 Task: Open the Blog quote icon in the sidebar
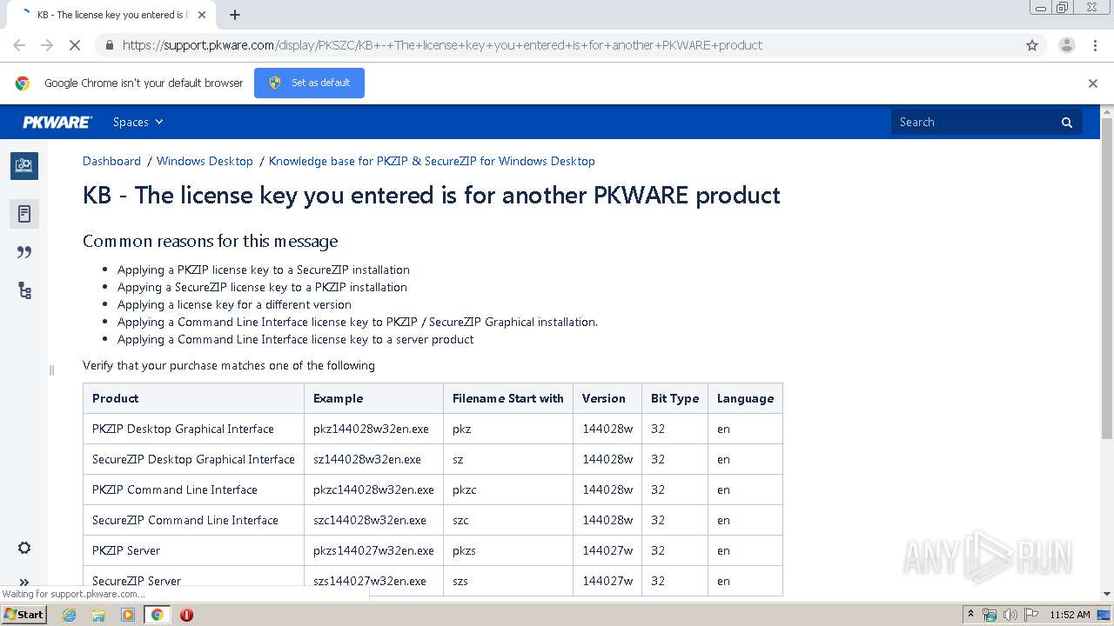(x=24, y=252)
